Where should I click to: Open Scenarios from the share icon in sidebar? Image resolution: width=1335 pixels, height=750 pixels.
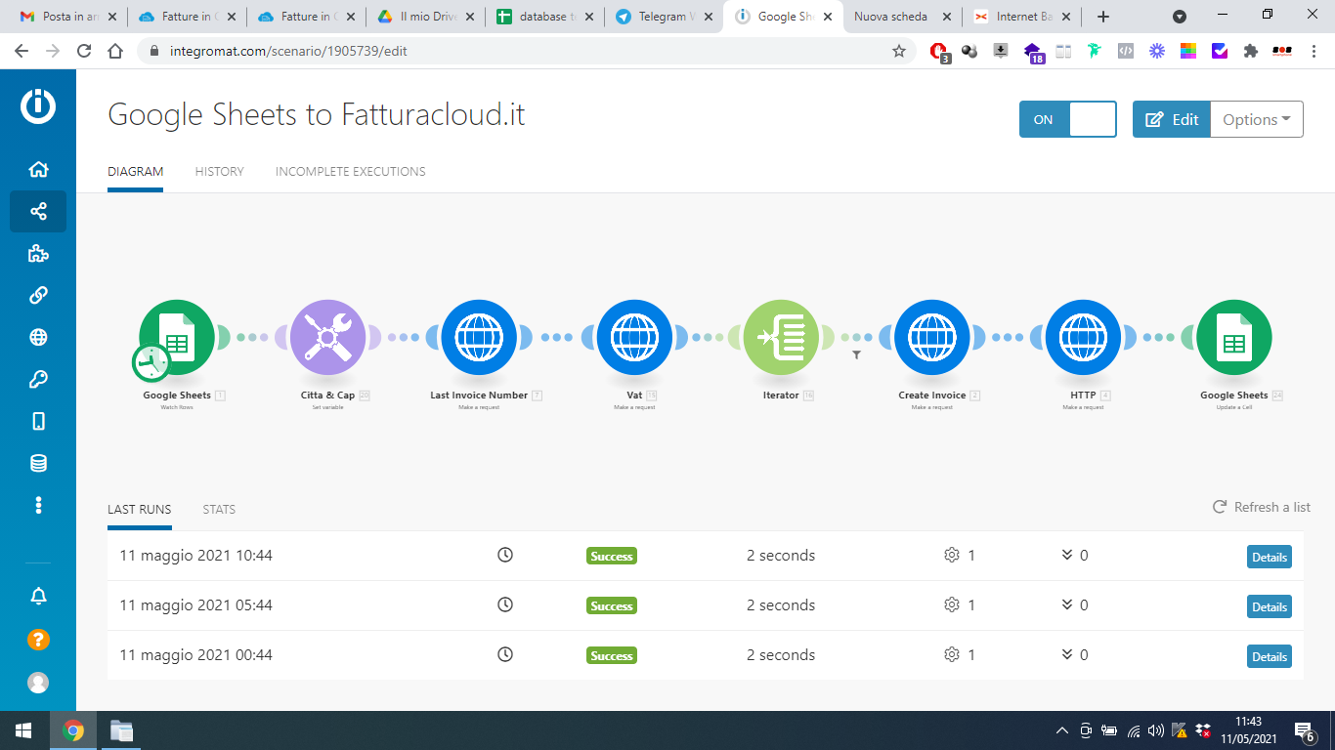38,211
